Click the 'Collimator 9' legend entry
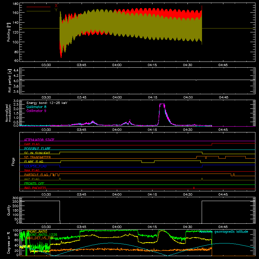The height and width of the screenshot is (259, 259). (x=36, y=111)
